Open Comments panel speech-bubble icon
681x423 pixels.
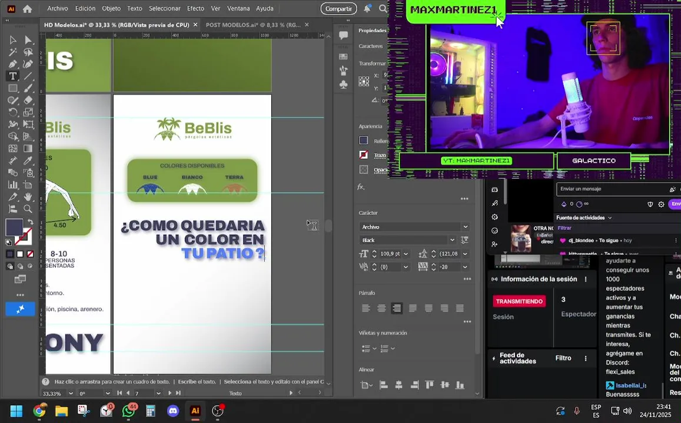(x=343, y=35)
